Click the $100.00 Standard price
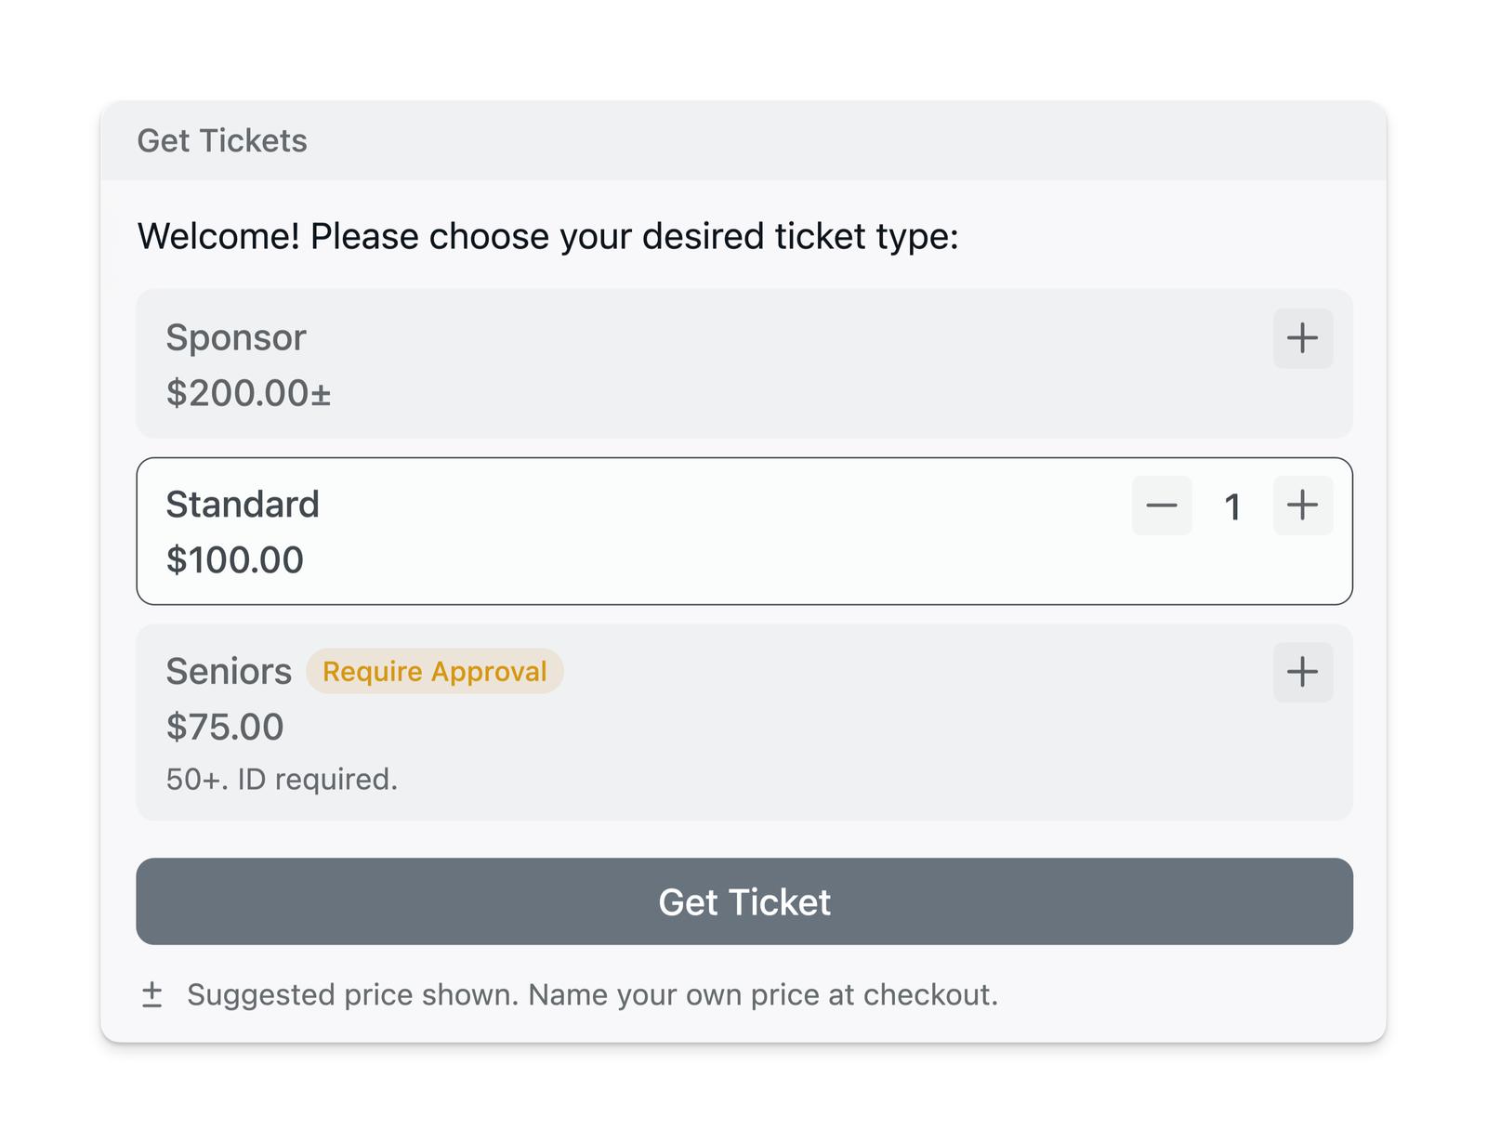Screen dimensions: 1487x1143 pyautogui.click(x=235, y=560)
